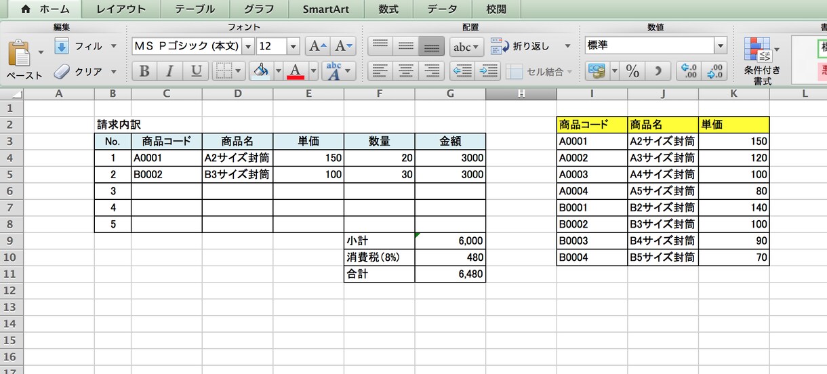Select the B3サイズ封筒 cell in row 5

[x=237, y=174]
